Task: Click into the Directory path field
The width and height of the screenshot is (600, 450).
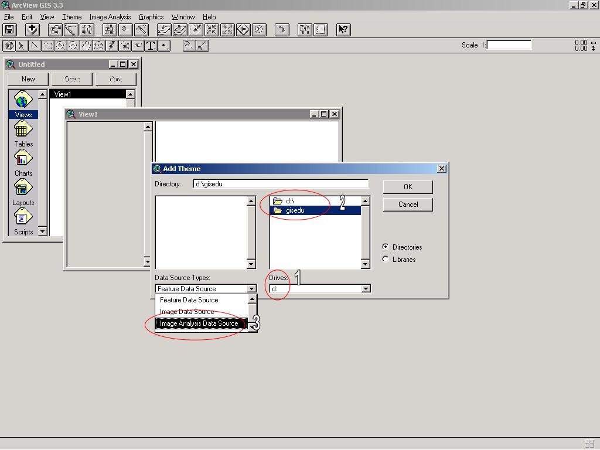Action: [x=281, y=183]
